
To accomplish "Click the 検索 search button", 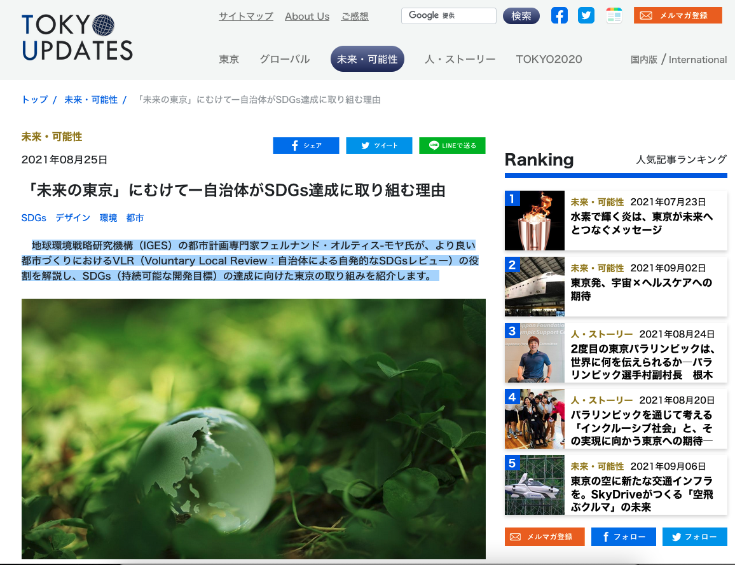I will click(x=521, y=16).
